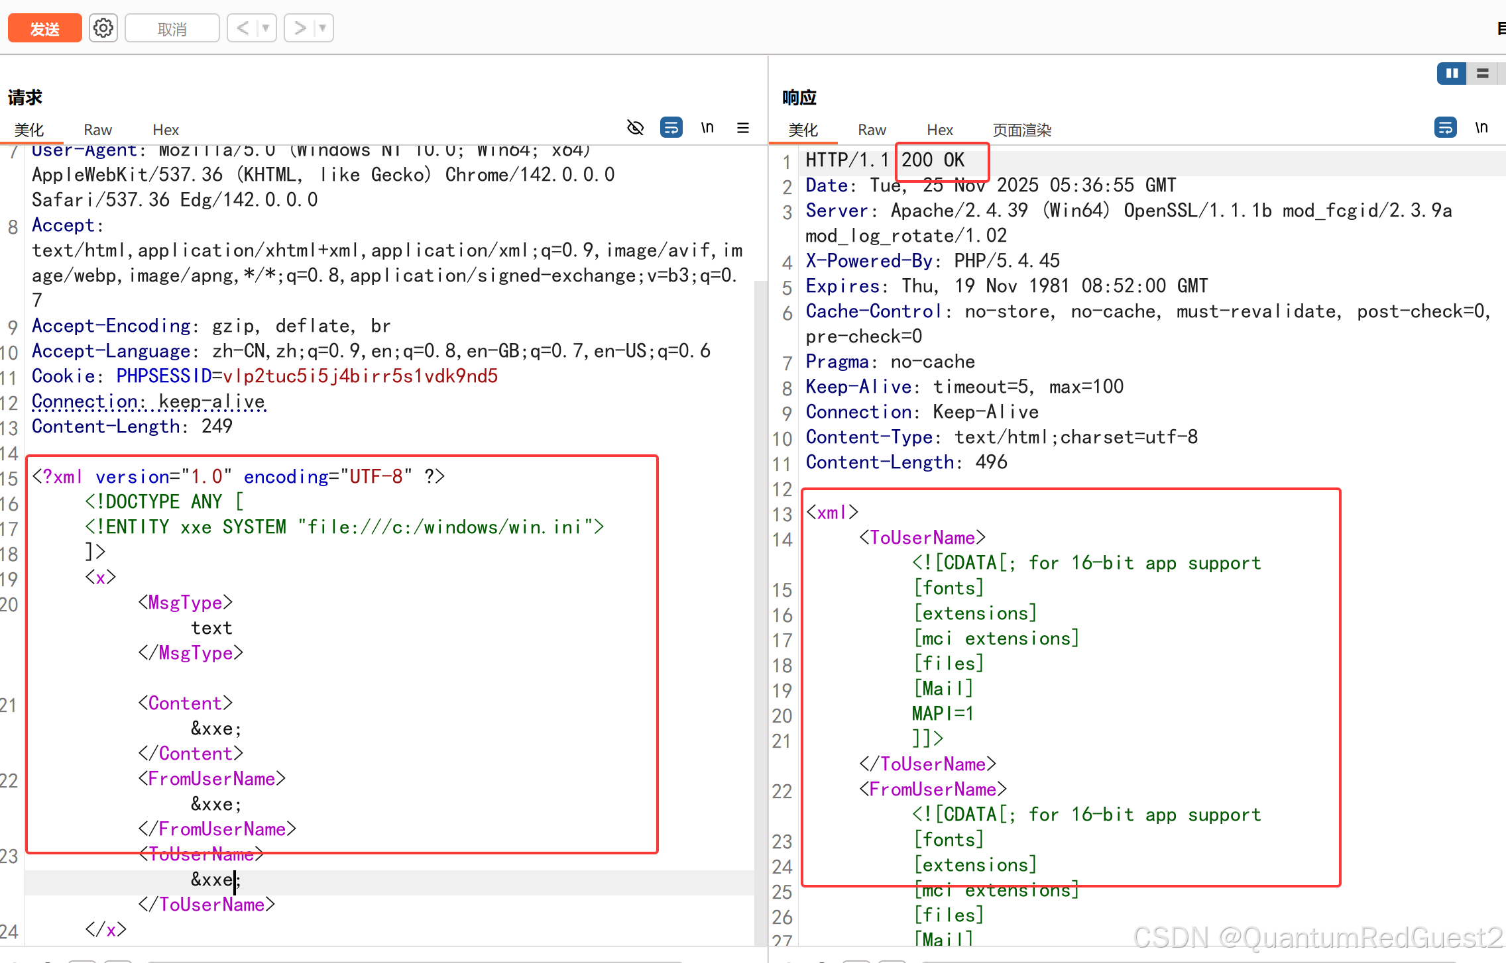This screenshot has width=1506, height=963.
Task: Click the 响应 panel heading
Action: point(799,97)
